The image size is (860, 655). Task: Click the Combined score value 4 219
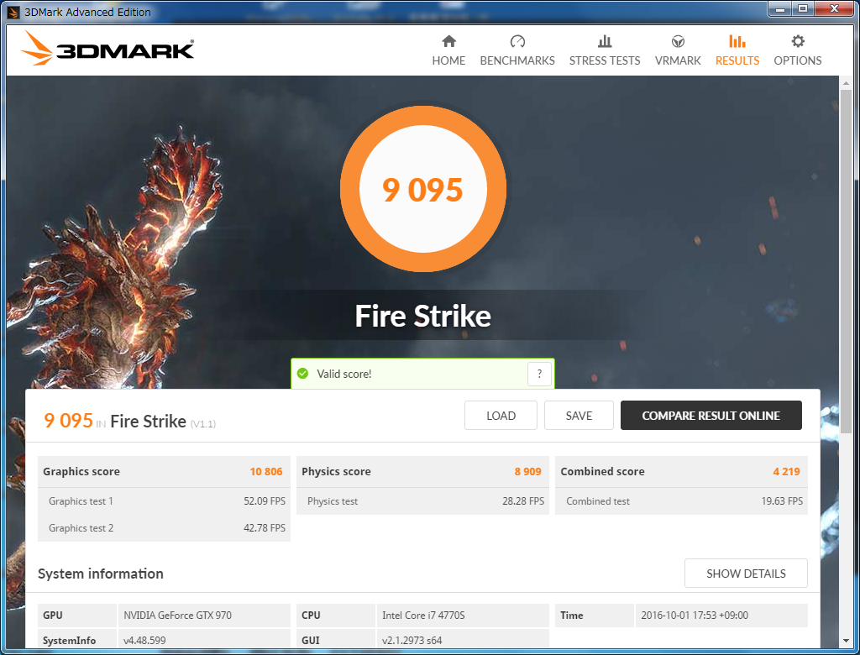786,471
